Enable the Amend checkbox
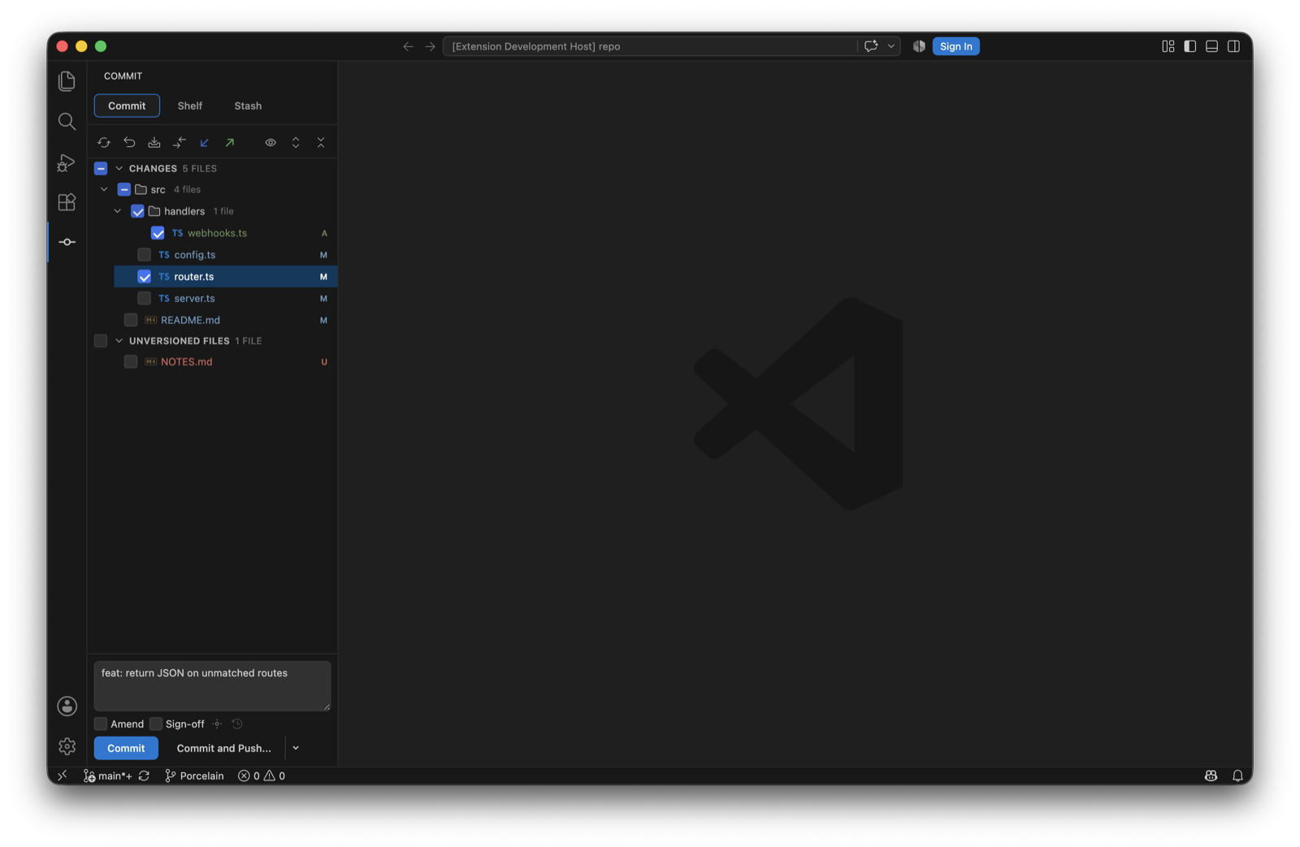 tap(101, 724)
